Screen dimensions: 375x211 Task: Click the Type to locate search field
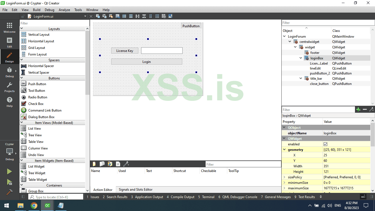(56, 197)
